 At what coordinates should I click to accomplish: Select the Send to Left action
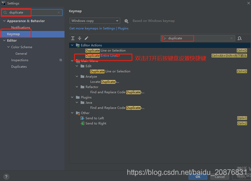coord(95,118)
